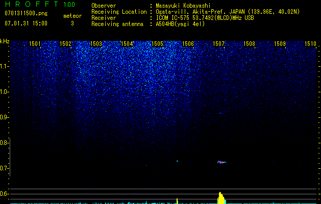Click the bright meteor echo near 1507
The width and height of the screenshot is (321, 204).
tap(221, 162)
